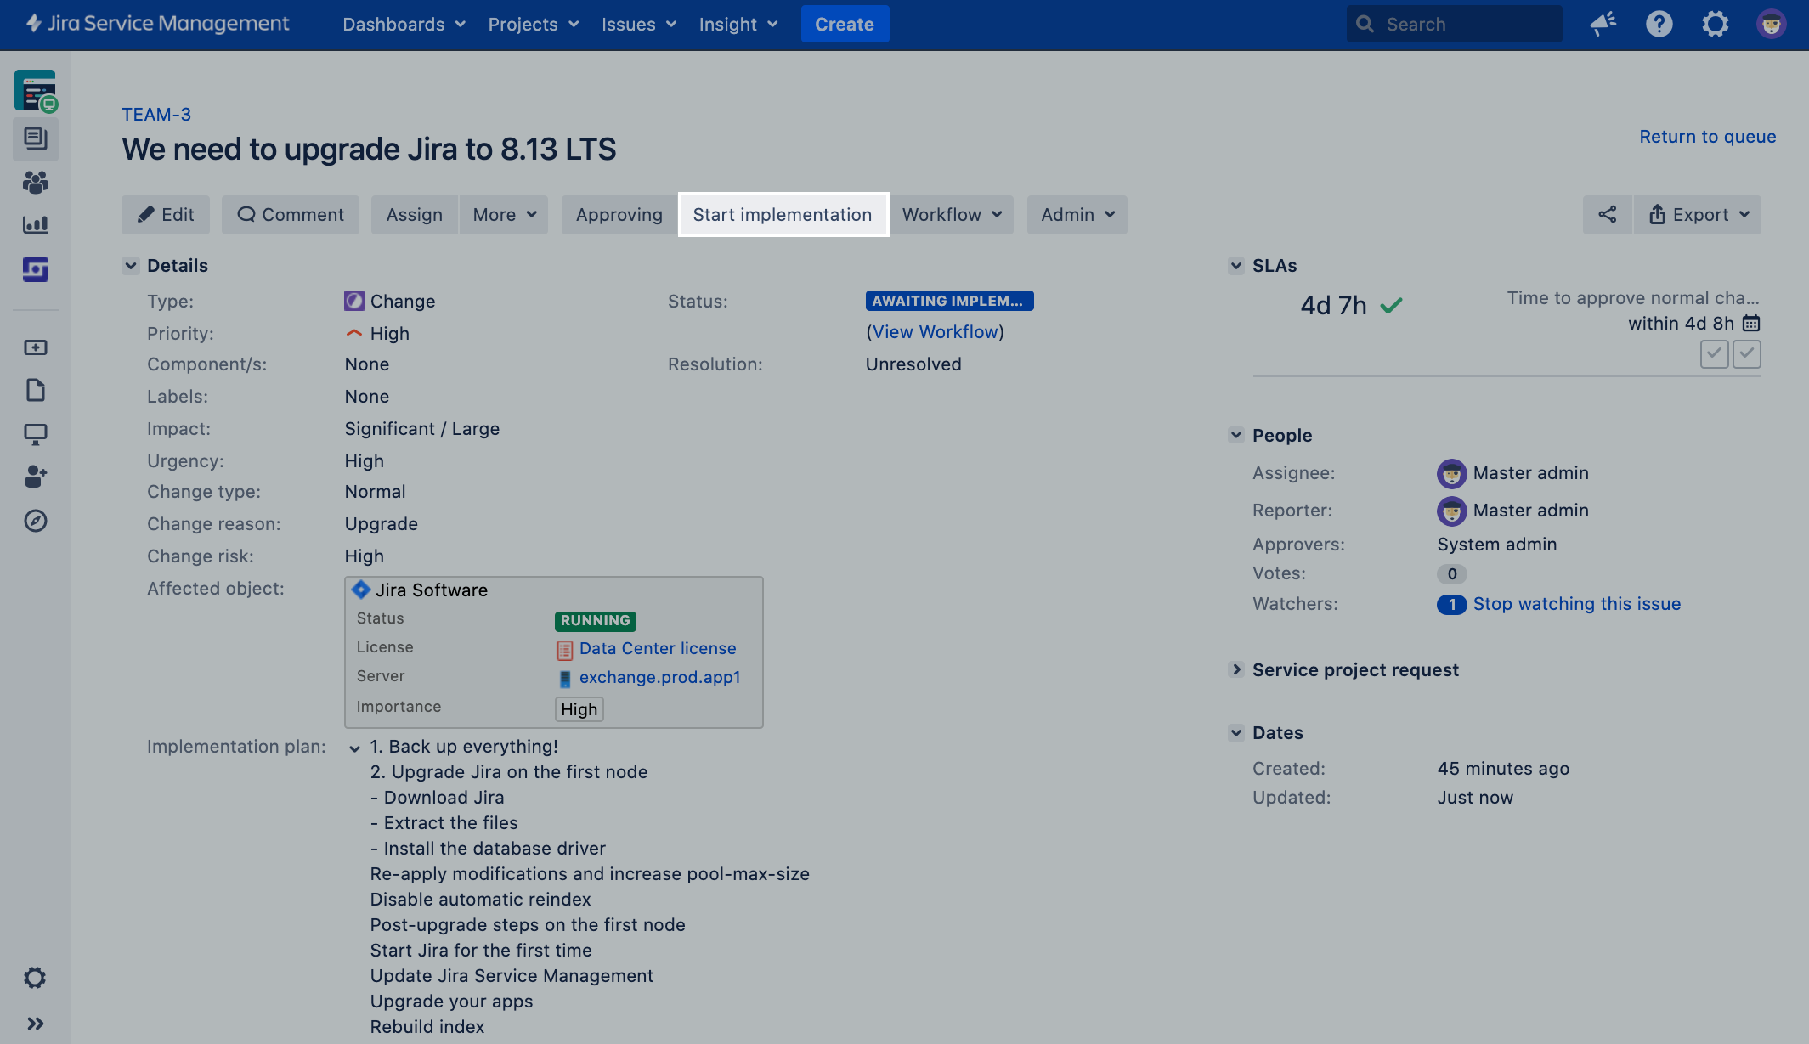Open the Queues icon in sidebar
Screen dimensions: 1809x1044
[35, 138]
